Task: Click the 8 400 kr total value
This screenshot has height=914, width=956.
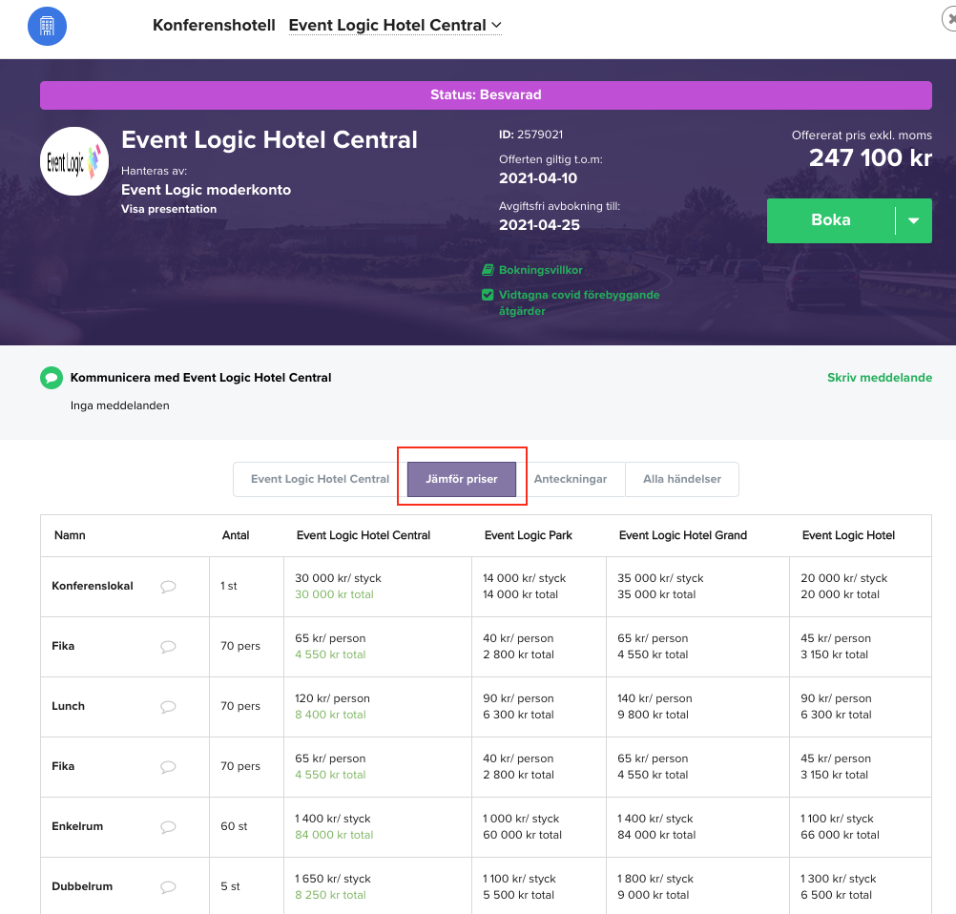Action: click(330, 715)
